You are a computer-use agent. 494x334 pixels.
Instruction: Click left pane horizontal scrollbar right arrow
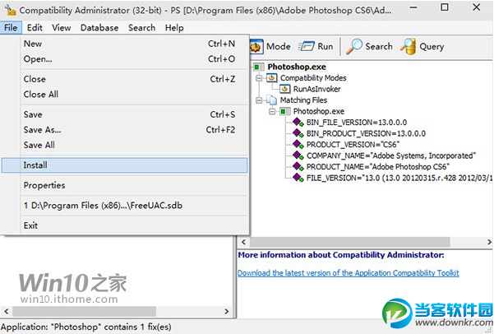click(x=226, y=311)
